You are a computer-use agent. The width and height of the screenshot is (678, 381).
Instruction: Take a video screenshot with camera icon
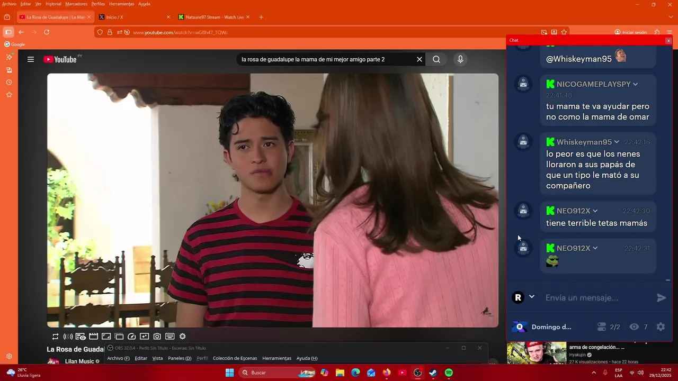(157, 337)
